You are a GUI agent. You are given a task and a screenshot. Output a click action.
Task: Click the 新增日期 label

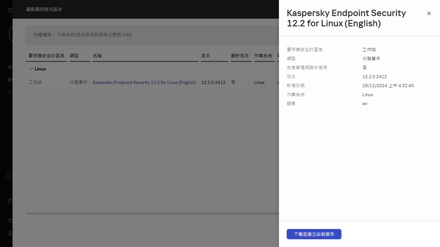pyautogui.click(x=296, y=86)
